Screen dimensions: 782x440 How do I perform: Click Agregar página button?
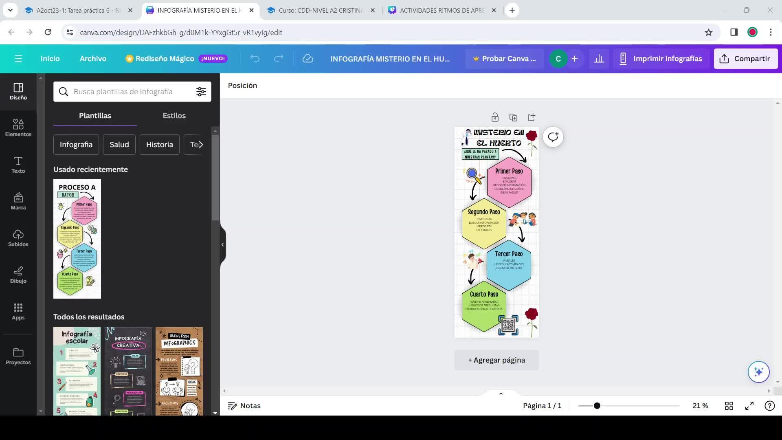point(496,360)
